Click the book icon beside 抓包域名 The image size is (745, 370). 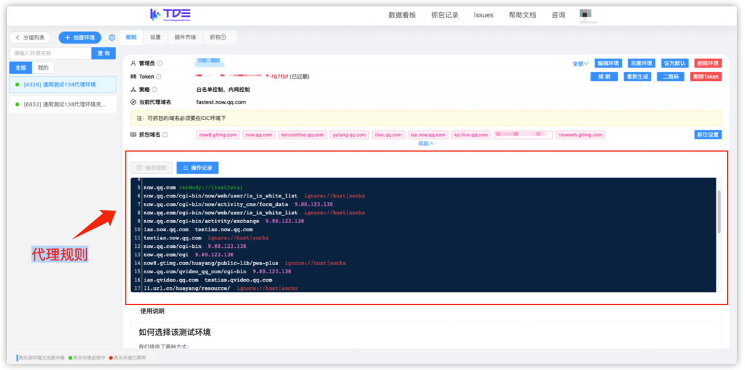tap(134, 135)
